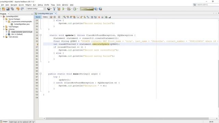Undo the last edit
219x123 pixels.
(x=18, y=9)
